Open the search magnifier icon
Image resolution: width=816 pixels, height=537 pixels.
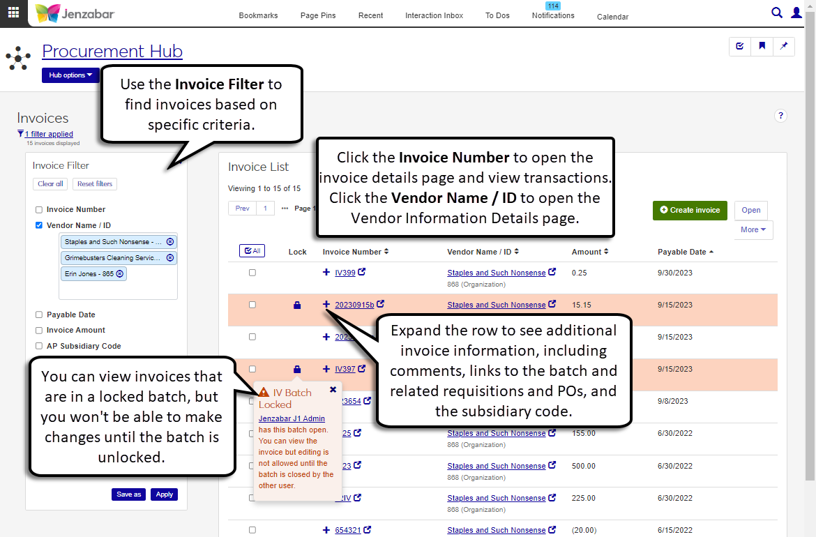776,13
